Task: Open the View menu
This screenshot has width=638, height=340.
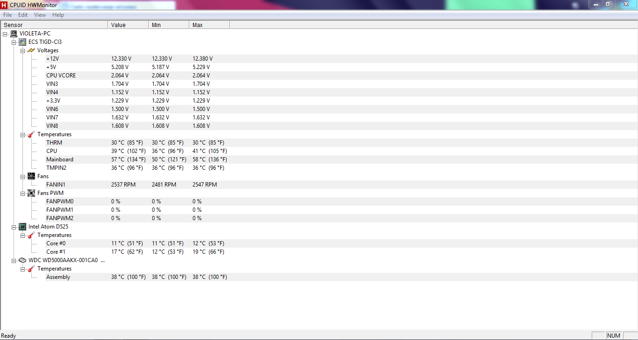Action: (40, 15)
